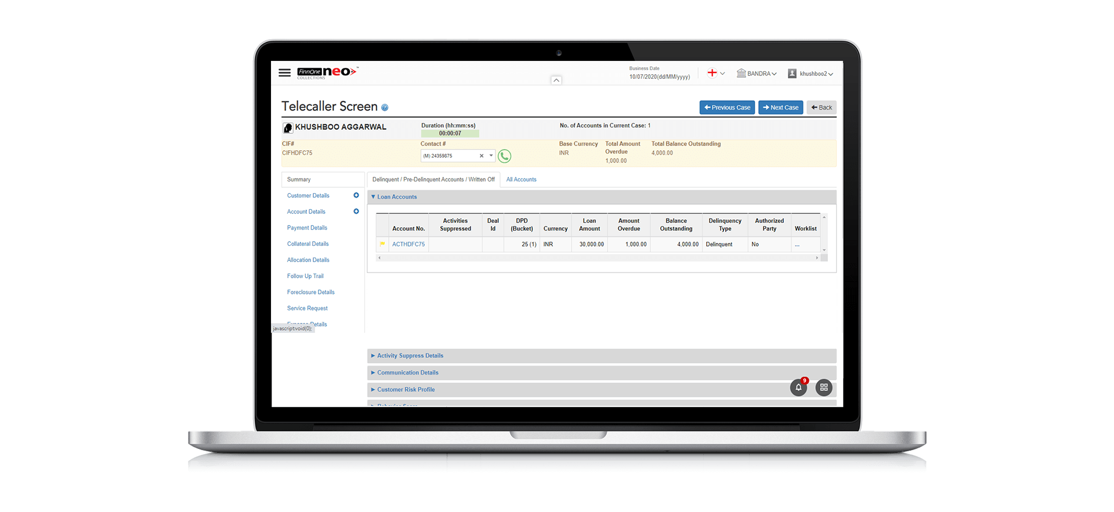
Task: Open the hamburger navigation menu
Action: (284, 72)
